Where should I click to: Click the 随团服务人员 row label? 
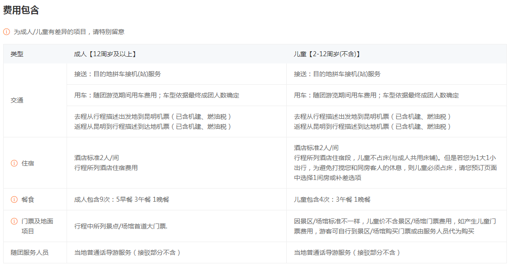(x=29, y=253)
